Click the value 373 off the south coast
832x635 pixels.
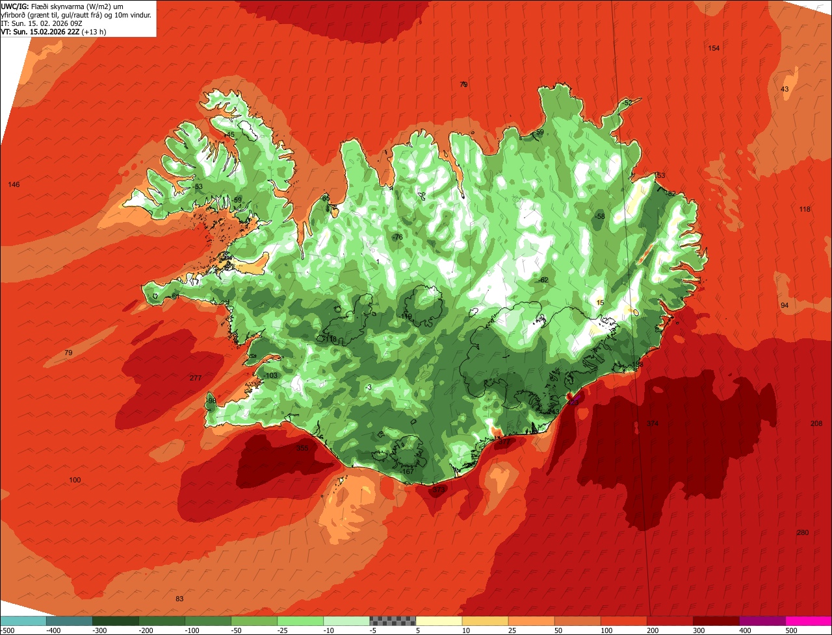point(439,490)
